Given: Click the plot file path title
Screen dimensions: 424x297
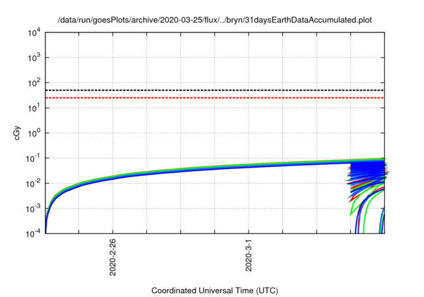Looking at the screenshot, I should 215,20.
